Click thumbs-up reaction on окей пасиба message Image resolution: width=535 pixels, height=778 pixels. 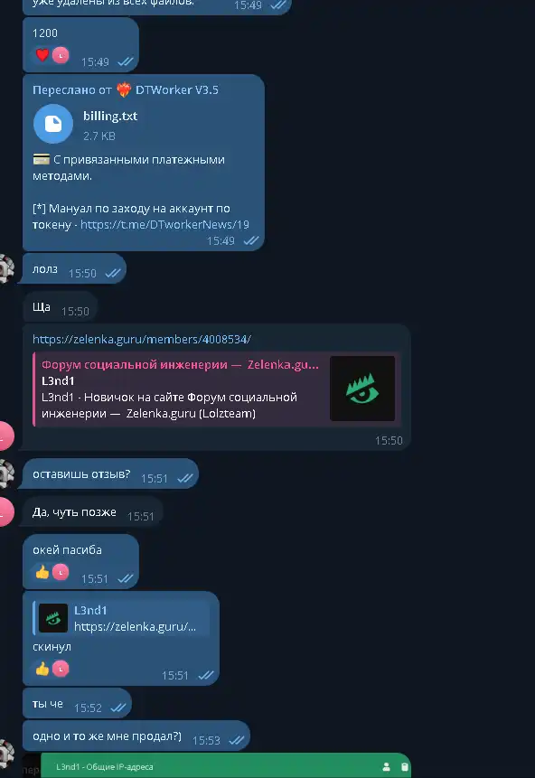coord(42,572)
